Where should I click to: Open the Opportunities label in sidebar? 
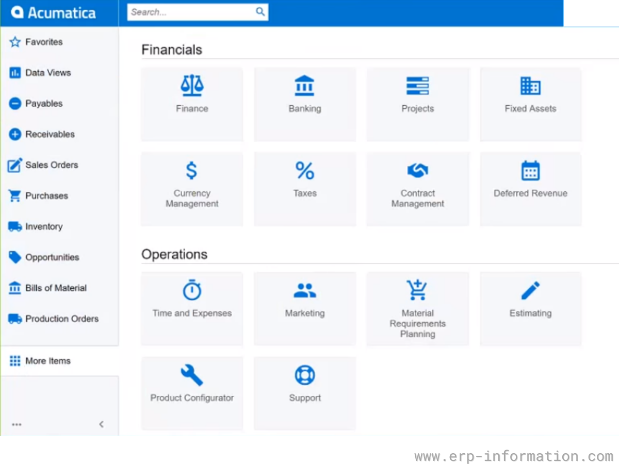52,257
